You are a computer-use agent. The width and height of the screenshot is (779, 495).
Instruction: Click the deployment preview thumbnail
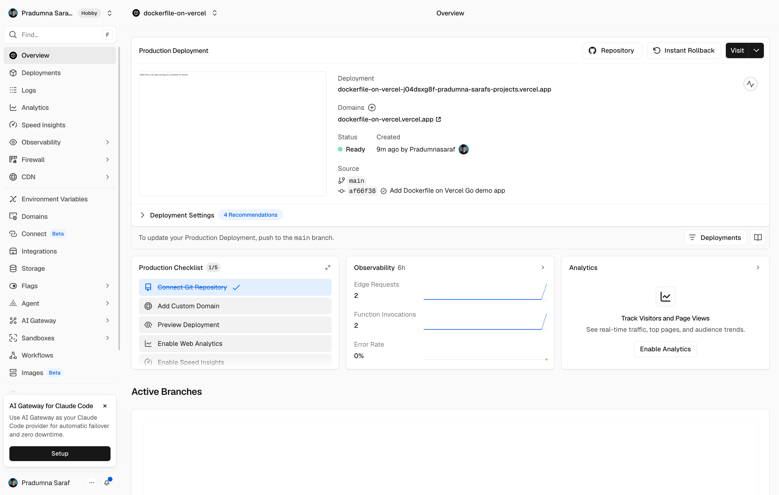point(233,134)
